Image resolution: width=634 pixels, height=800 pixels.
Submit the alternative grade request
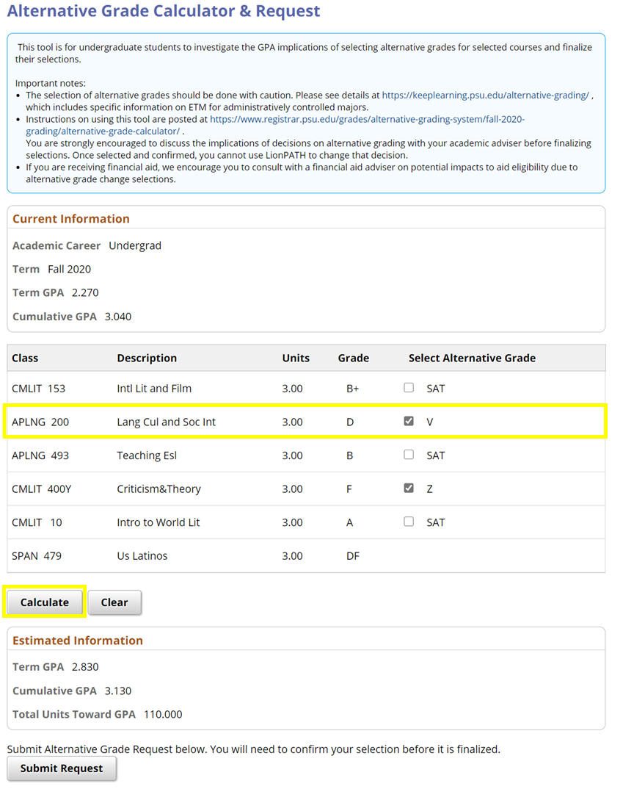[x=62, y=768]
